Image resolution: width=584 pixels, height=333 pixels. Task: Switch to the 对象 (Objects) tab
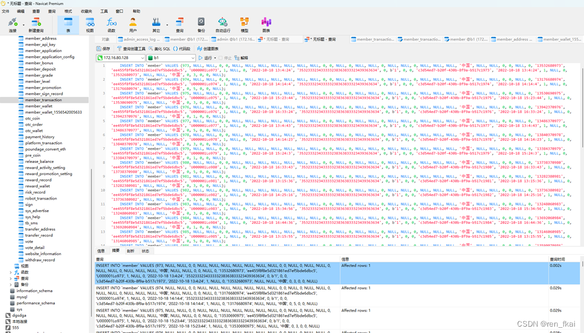pyautogui.click(x=106, y=39)
